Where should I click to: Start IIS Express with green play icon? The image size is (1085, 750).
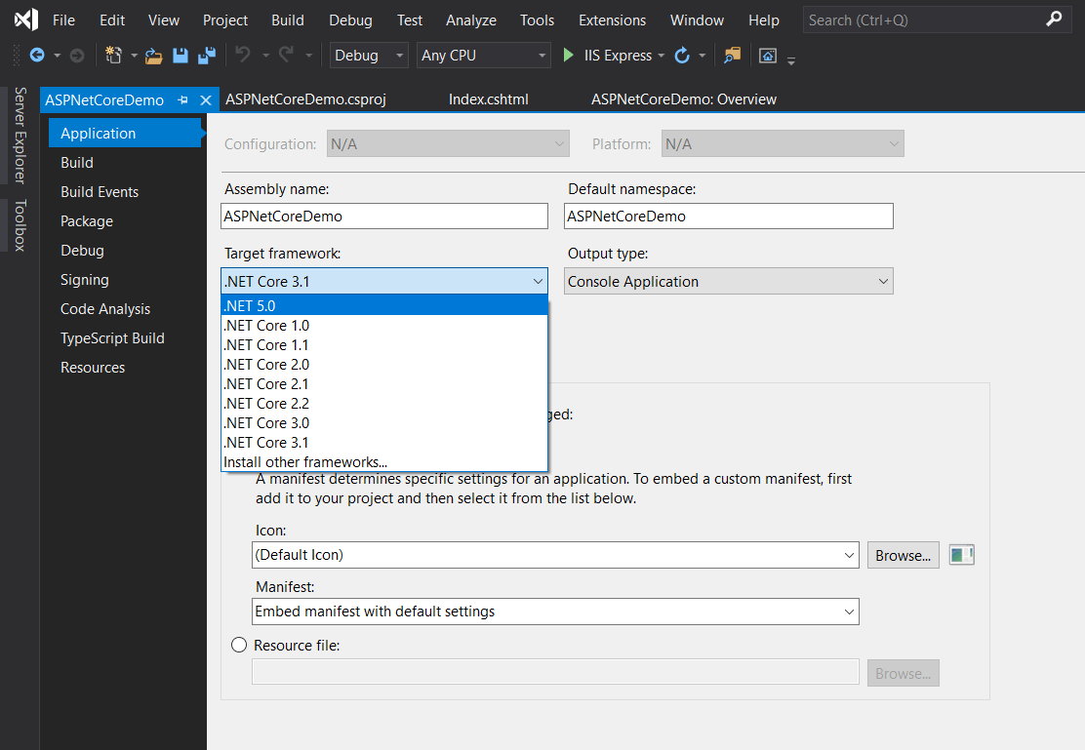point(569,56)
